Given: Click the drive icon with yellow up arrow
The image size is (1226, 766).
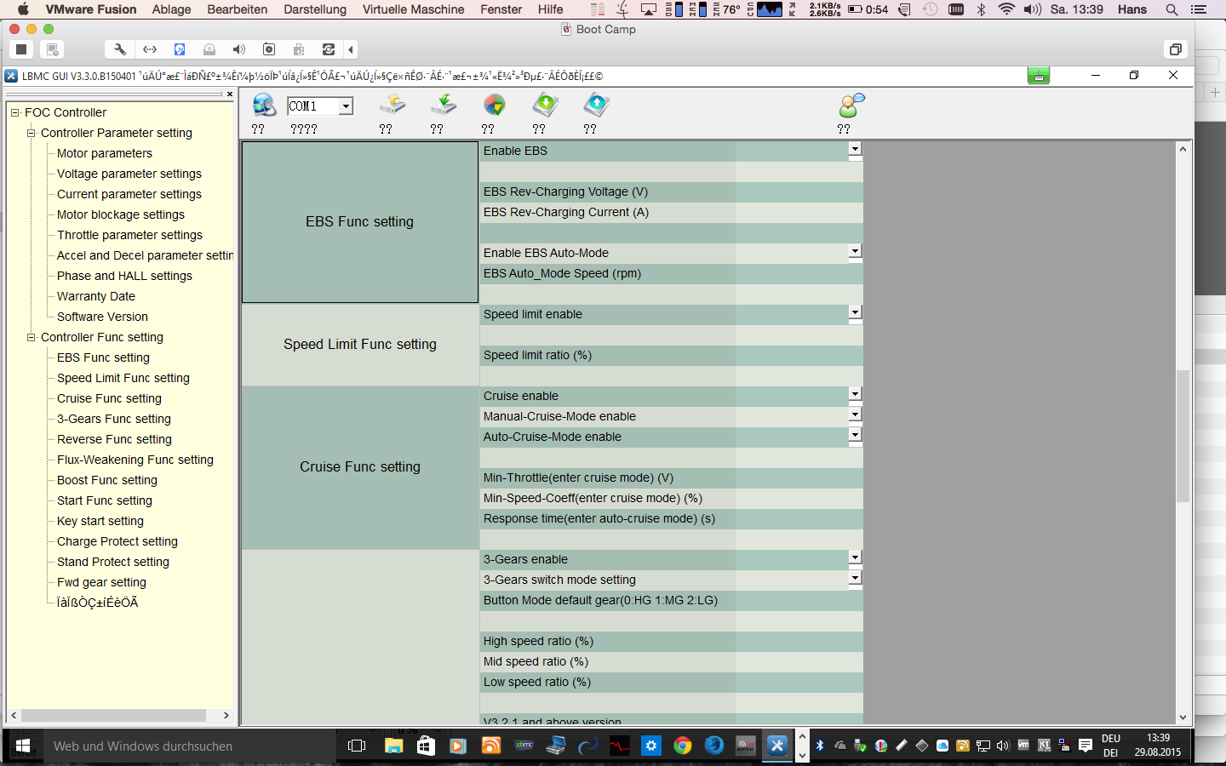Looking at the screenshot, I should pyautogui.click(x=392, y=106).
